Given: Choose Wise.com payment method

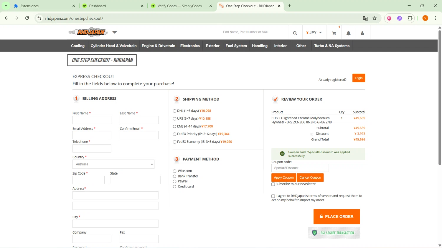Looking at the screenshot, I should point(174,171).
